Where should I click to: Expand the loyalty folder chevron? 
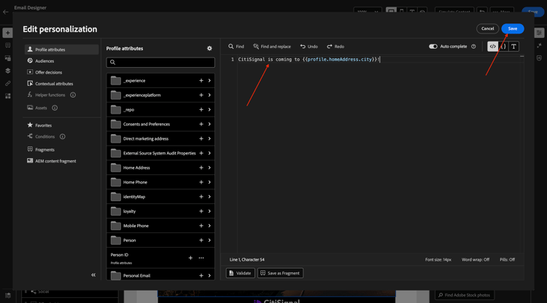coord(209,211)
